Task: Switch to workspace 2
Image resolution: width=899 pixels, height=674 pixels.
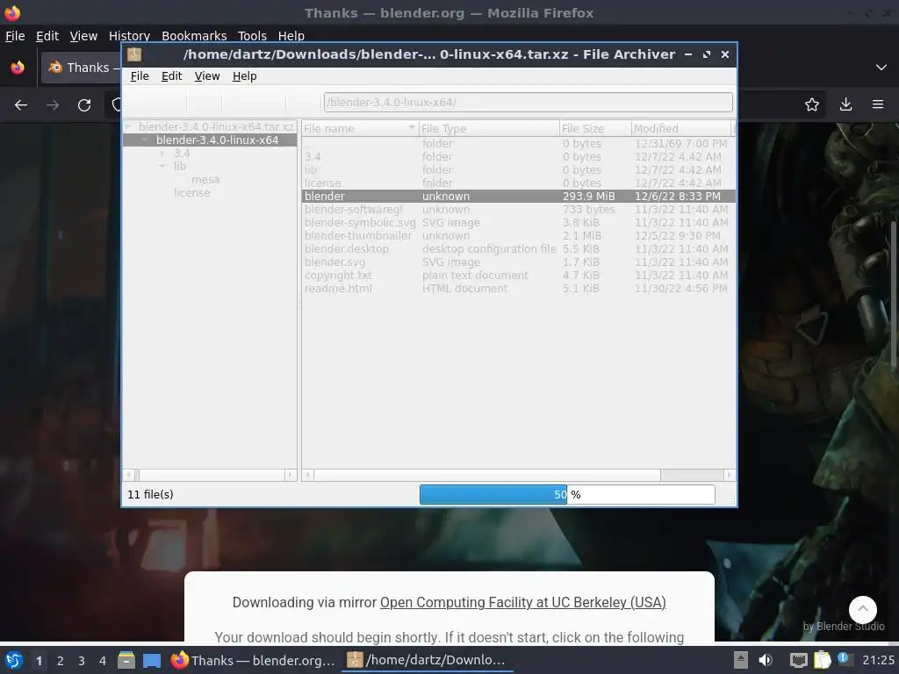Action: 61,661
